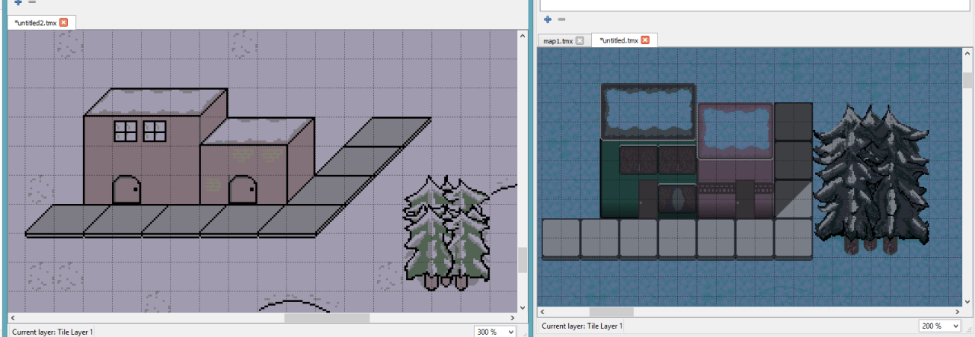Click the empty text field atop the right window
The image size is (975, 337).
tap(756, 5)
